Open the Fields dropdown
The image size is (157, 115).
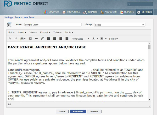[x=113, y=39]
